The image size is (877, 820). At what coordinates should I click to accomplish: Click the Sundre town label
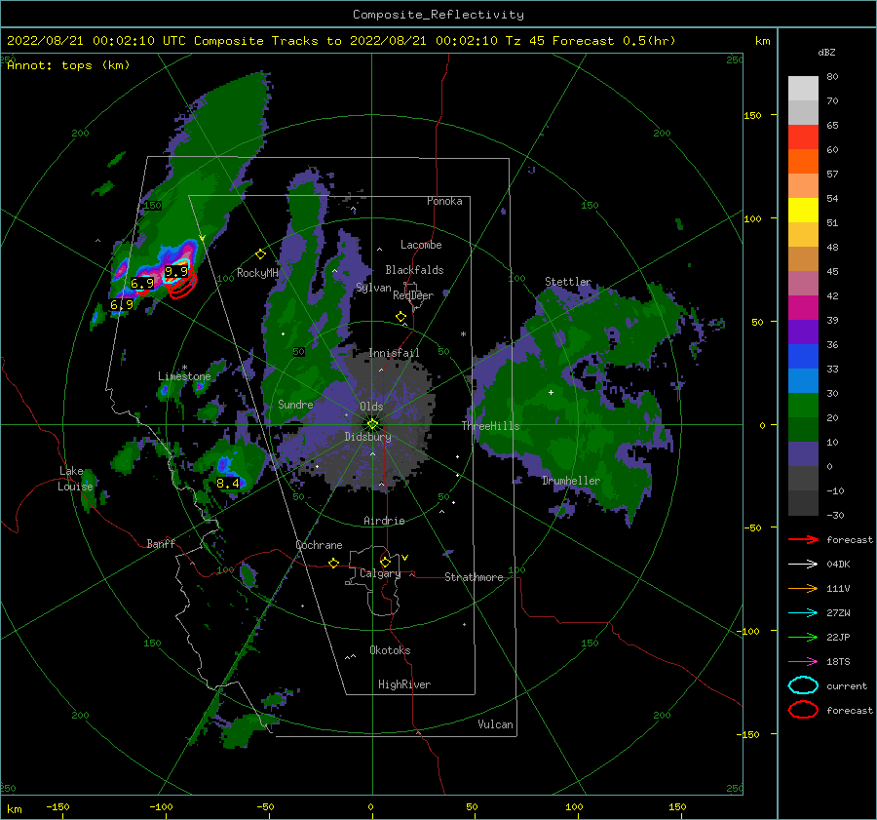click(295, 404)
